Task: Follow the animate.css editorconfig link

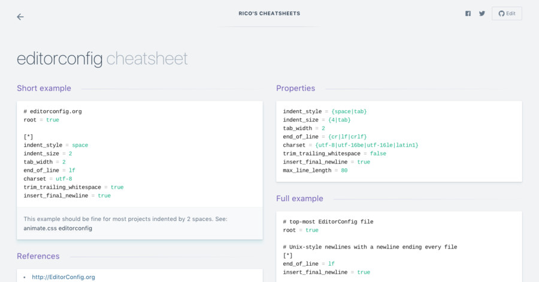Action: pos(58,228)
